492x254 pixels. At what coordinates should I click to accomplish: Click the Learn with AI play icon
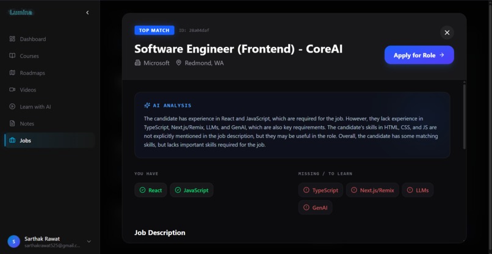[x=12, y=107]
